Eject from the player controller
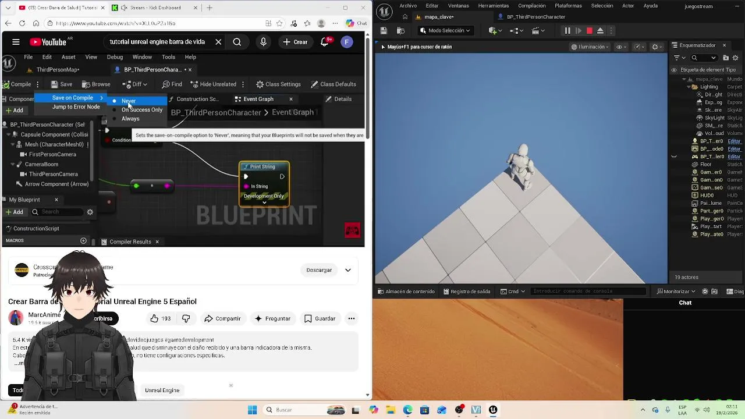Image resolution: width=745 pixels, height=419 pixels. pos(600,31)
